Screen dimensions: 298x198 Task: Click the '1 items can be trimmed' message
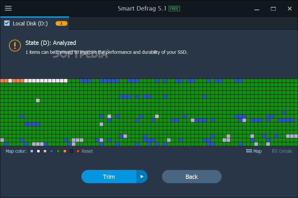tap(106, 52)
